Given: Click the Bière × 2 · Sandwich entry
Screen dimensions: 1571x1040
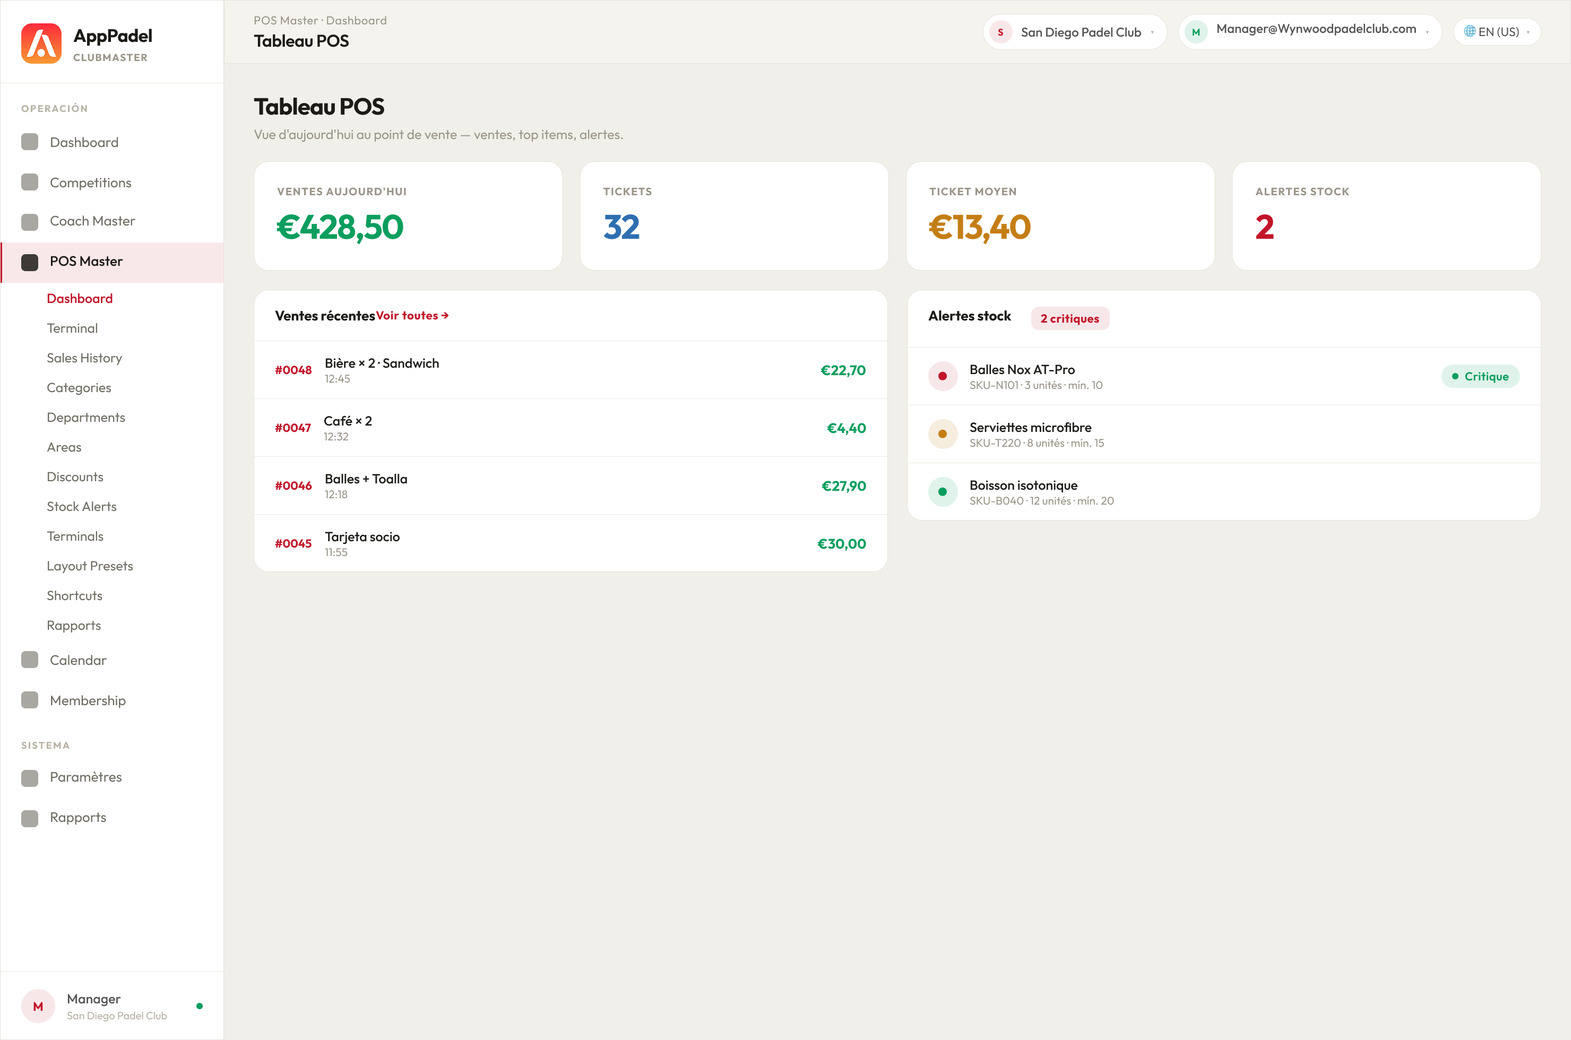Looking at the screenshot, I should click(382, 363).
